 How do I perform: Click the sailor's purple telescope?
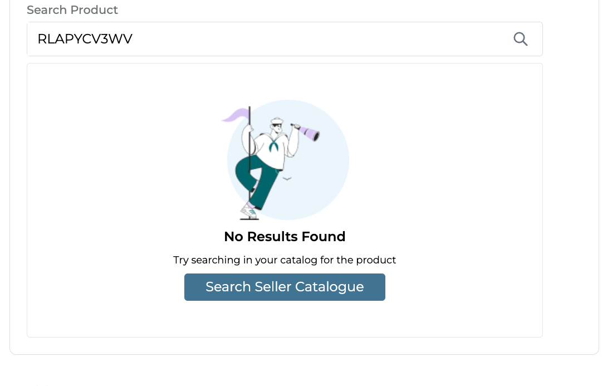(308, 133)
